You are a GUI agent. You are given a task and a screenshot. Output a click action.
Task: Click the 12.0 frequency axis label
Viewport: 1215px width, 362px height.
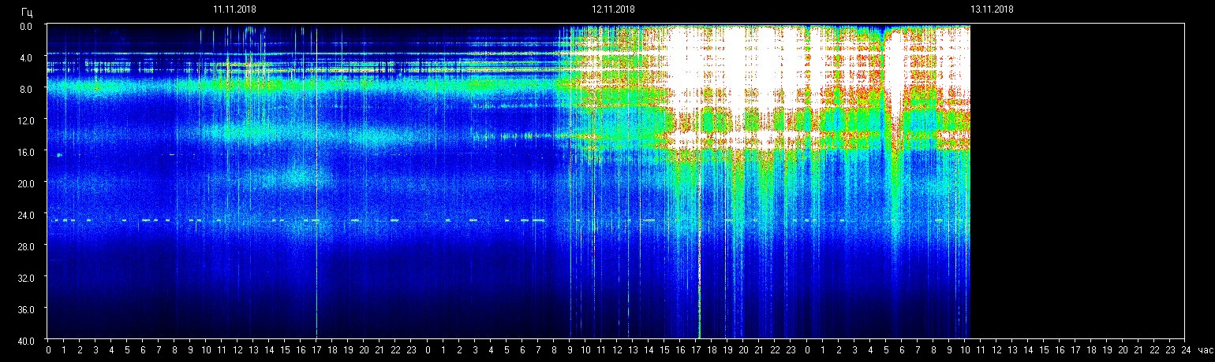tap(26, 120)
